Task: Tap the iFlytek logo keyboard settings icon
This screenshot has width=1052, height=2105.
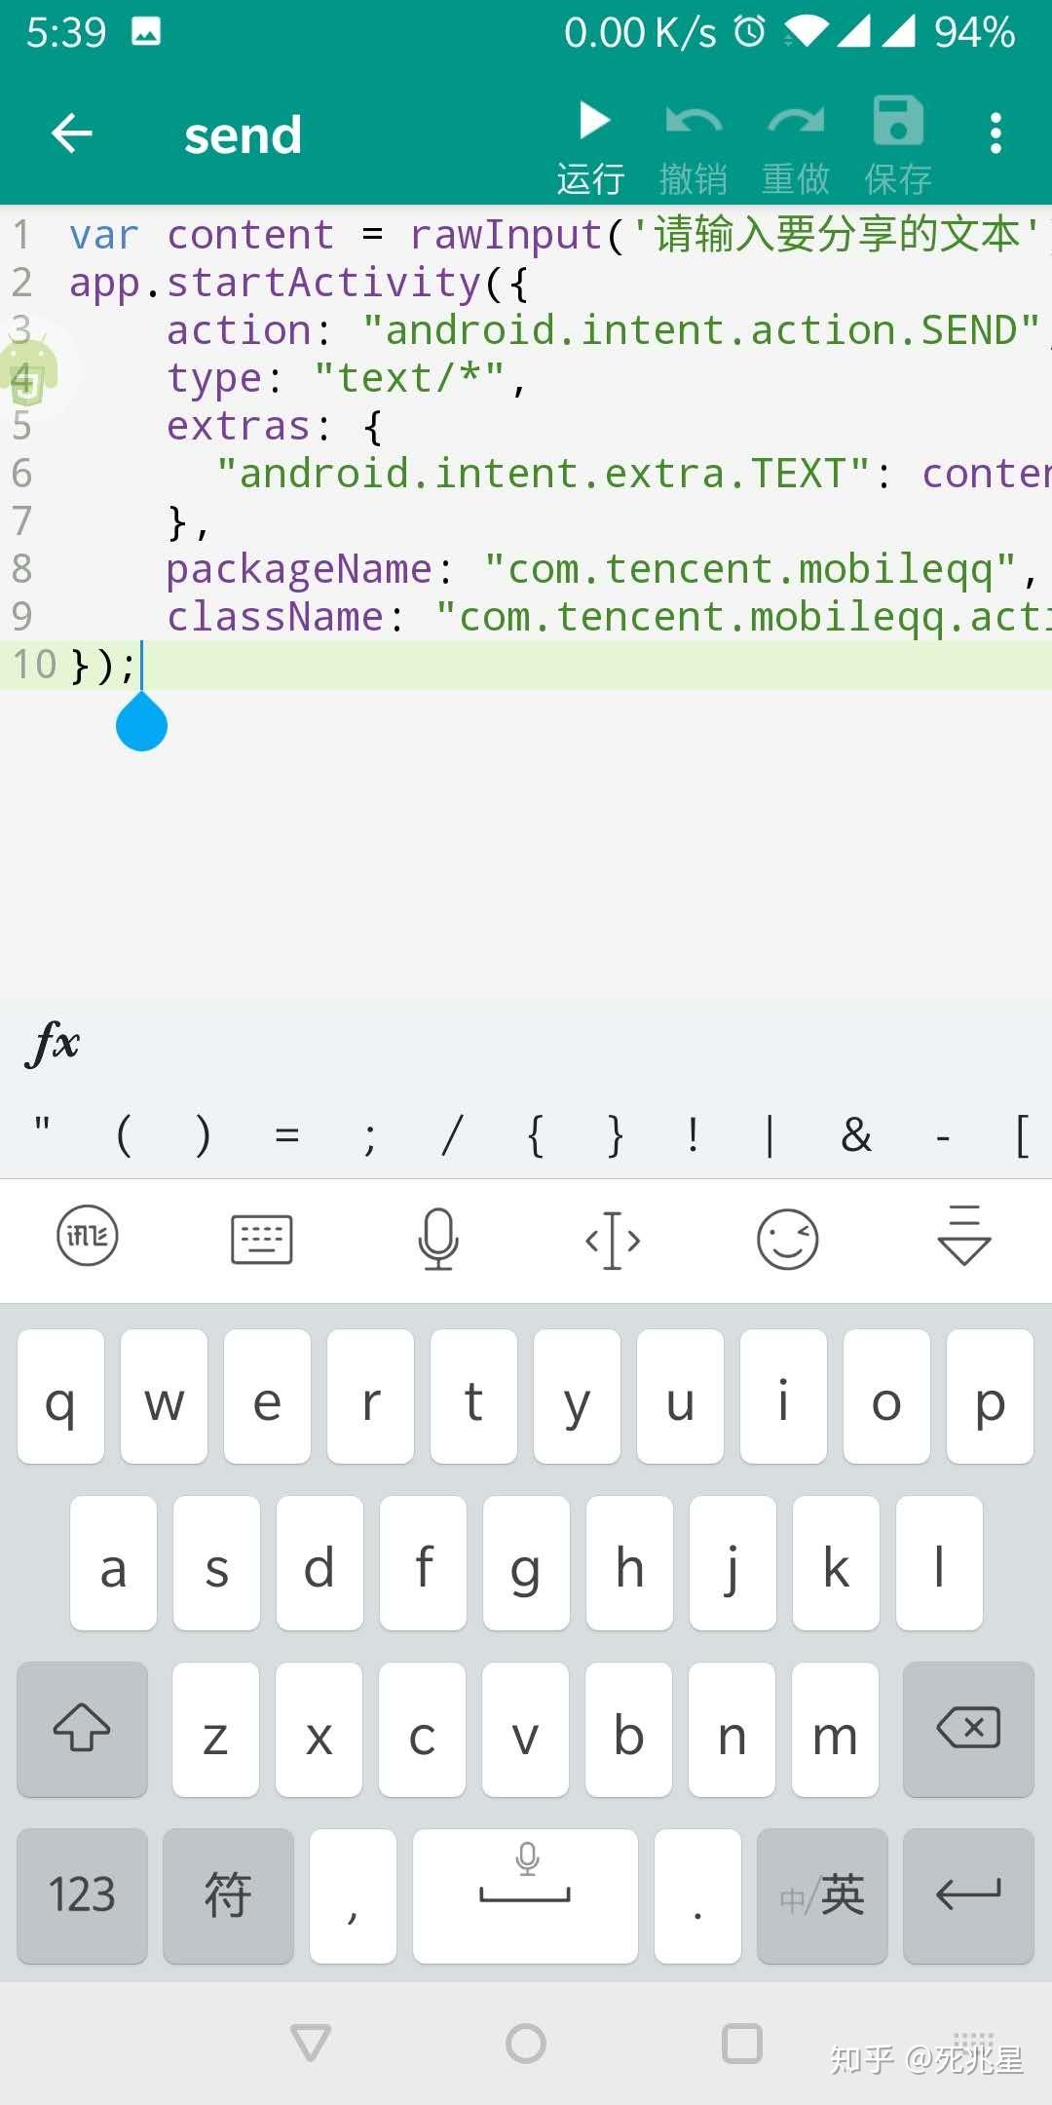Action: tap(88, 1237)
